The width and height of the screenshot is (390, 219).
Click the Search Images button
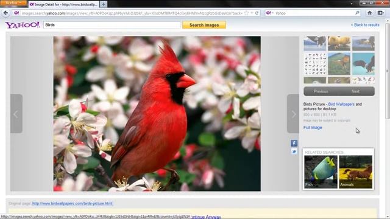click(x=204, y=25)
